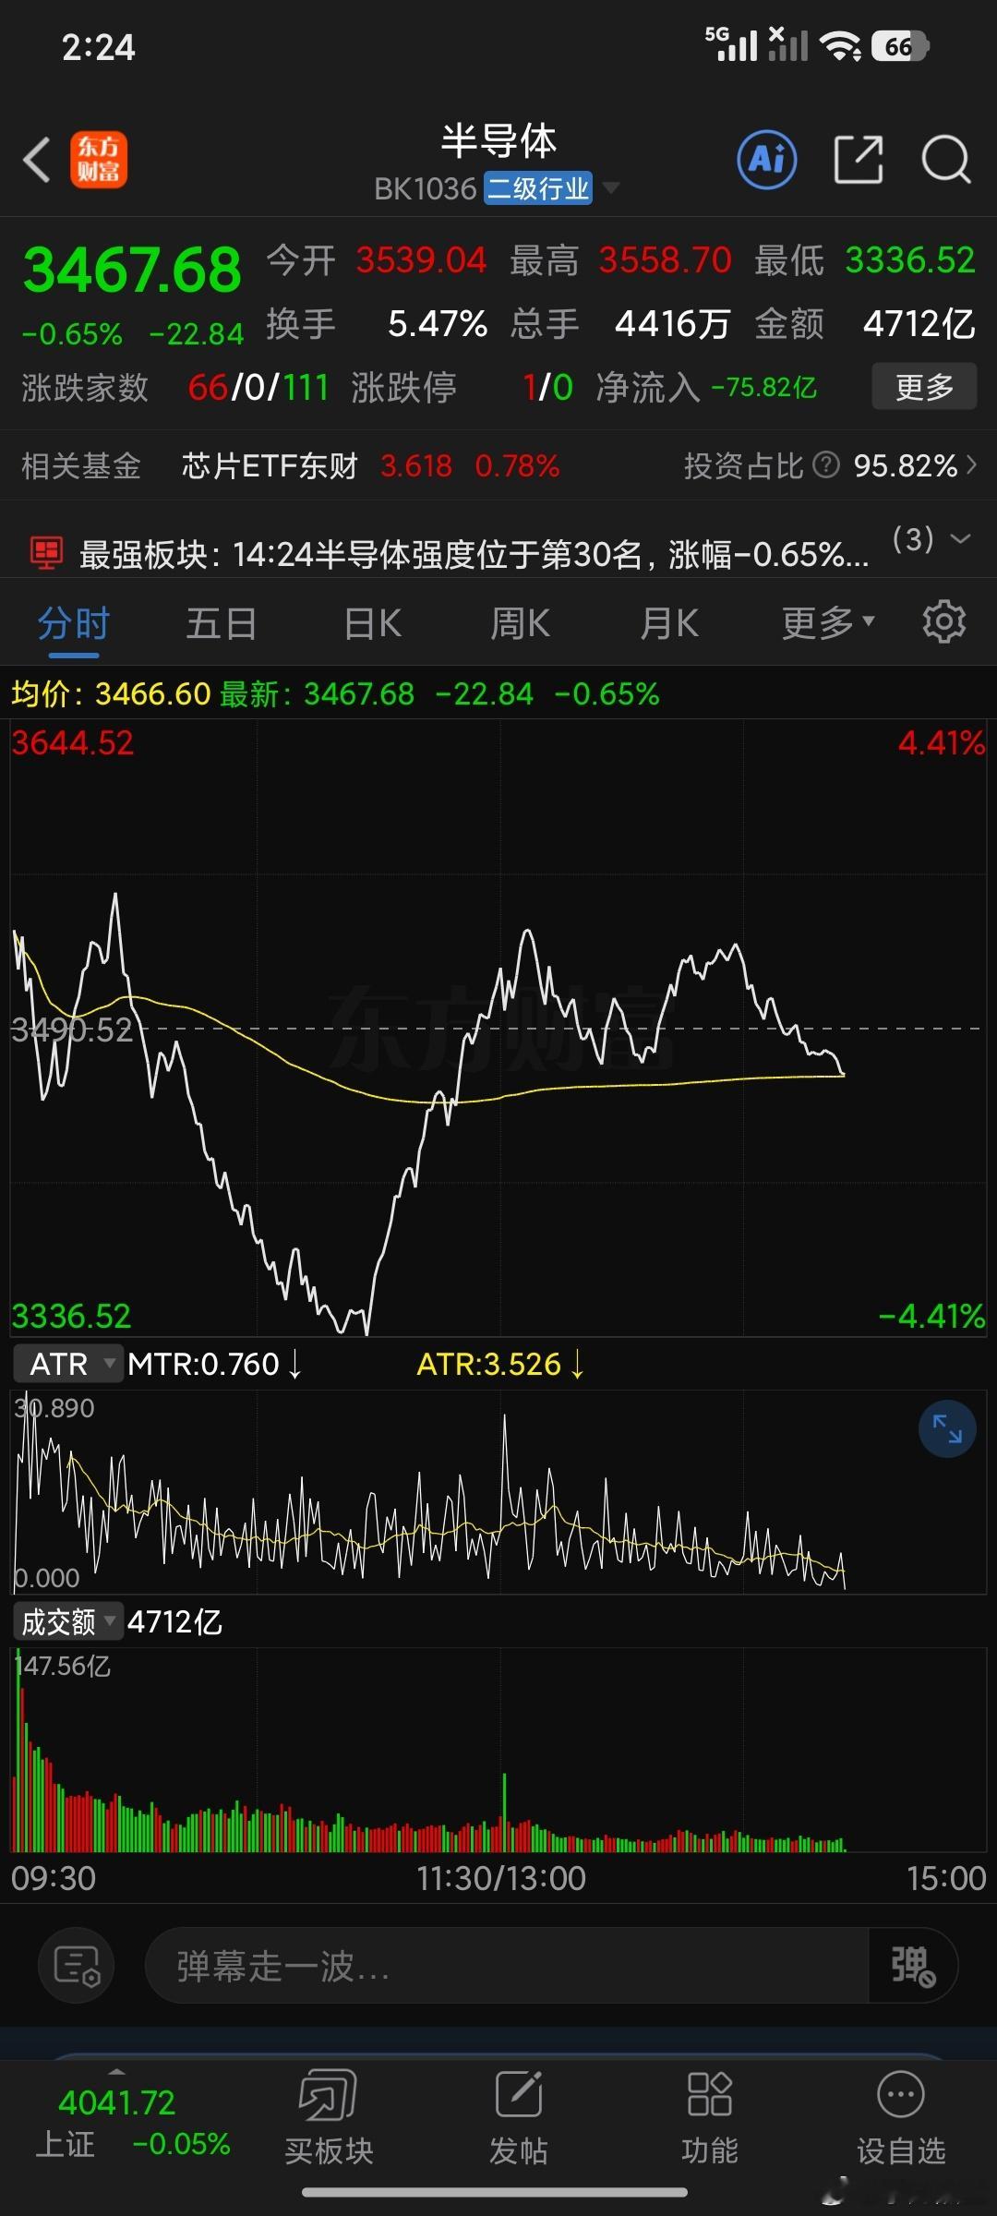Open the Ai assistant icon
997x2216 pixels.
pos(767,160)
